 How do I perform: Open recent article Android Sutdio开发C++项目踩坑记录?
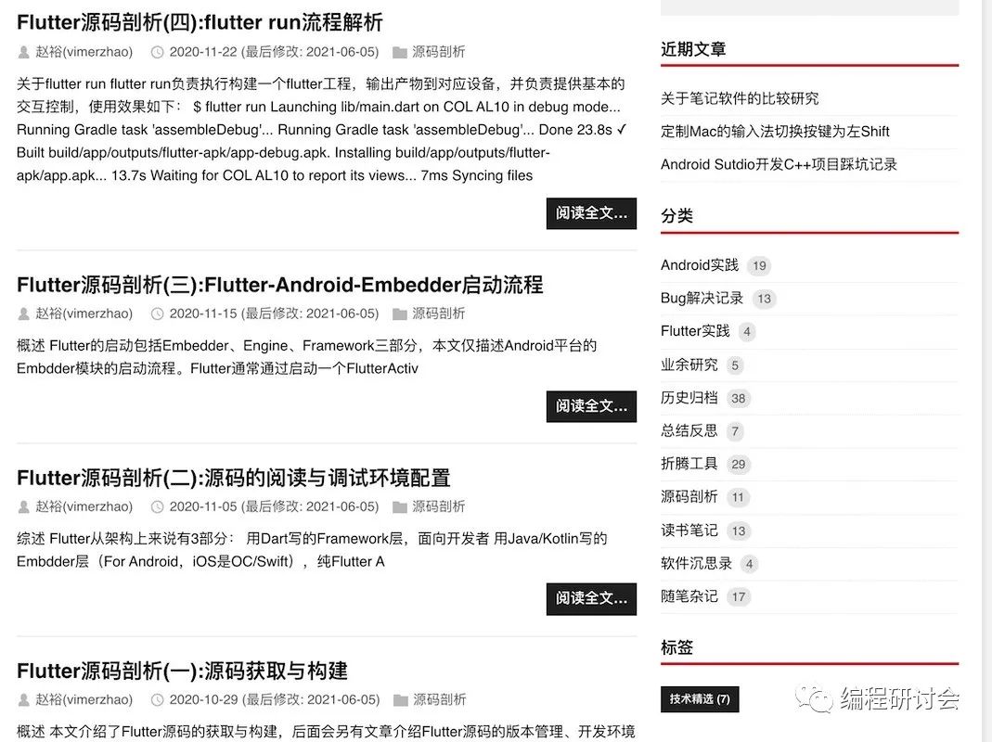[x=779, y=164]
